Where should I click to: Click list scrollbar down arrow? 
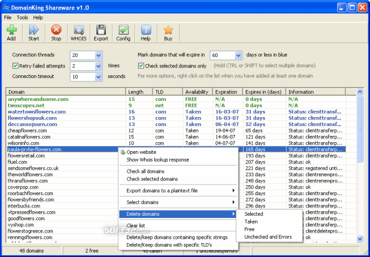[x=360, y=239]
